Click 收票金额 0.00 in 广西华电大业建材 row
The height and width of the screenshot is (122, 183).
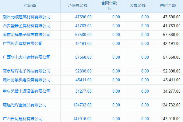[x=145, y=57]
